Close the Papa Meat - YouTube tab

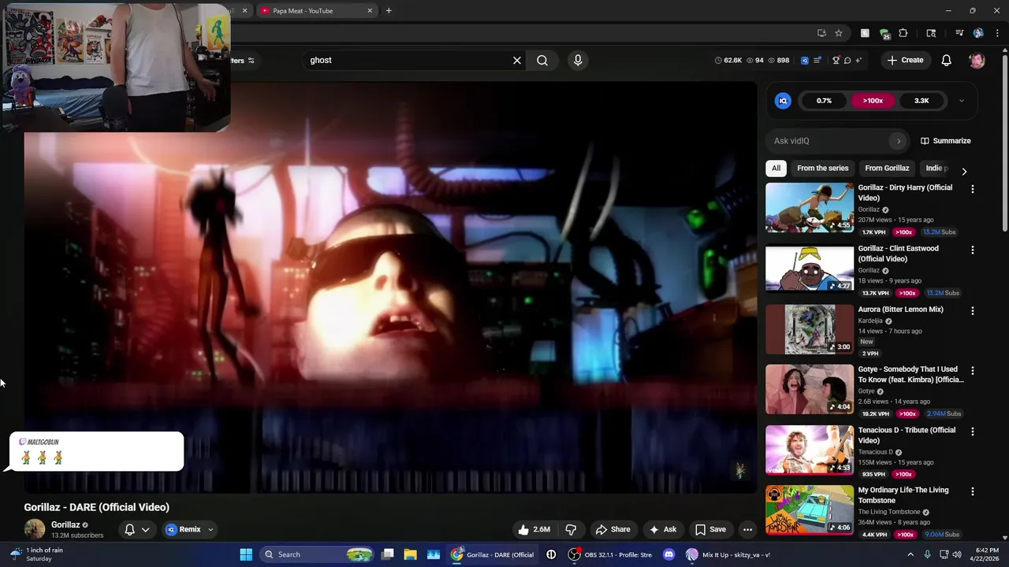[x=370, y=11]
